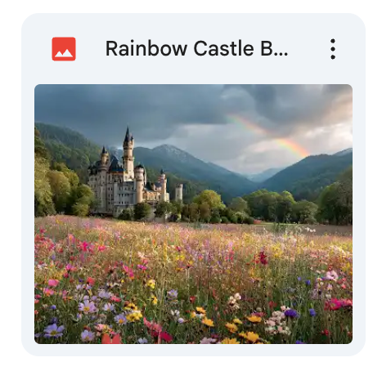This screenshot has width=391, height=371.
Task: Click the purple flowers in the thumbnail corner
Action: tap(55, 329)
